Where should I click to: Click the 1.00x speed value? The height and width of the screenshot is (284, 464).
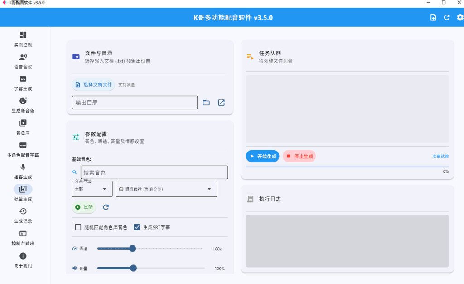click(217, 249)
